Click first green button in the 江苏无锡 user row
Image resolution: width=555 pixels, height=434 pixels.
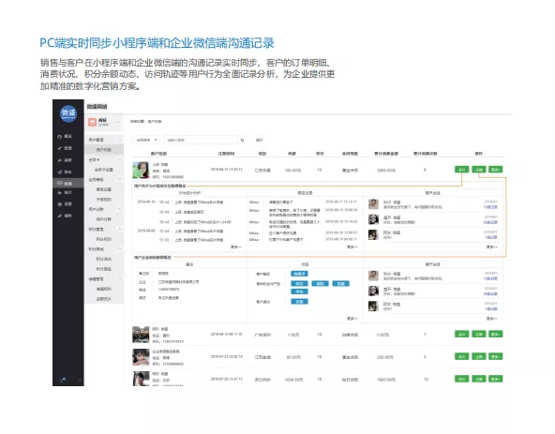click(x=461, y=170)
